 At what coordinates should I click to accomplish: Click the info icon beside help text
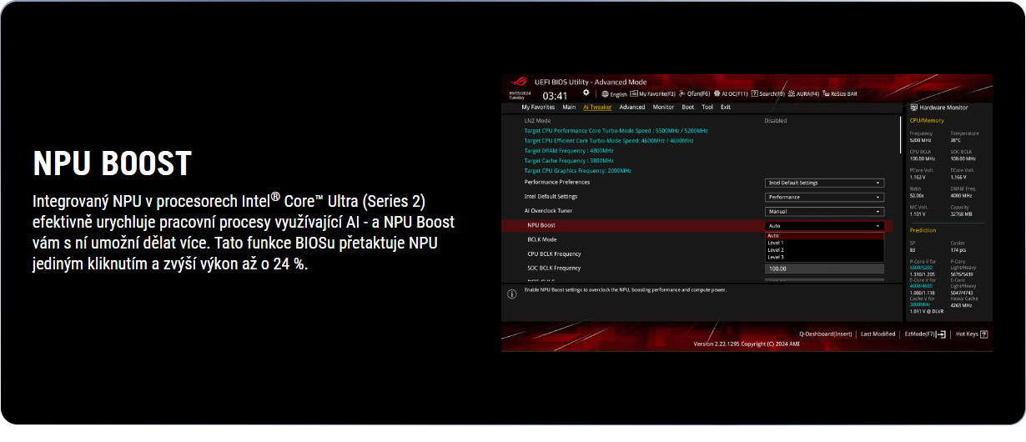point(511,294)
